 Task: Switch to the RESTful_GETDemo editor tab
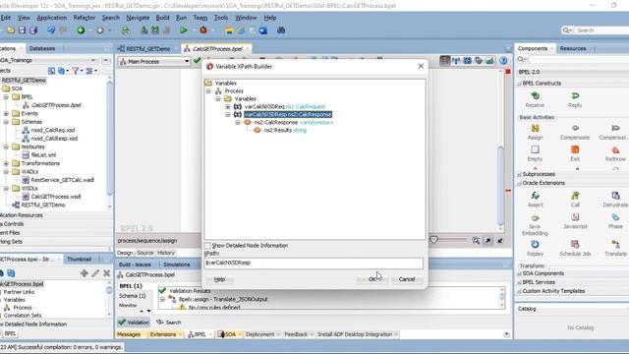pos(148,48)
